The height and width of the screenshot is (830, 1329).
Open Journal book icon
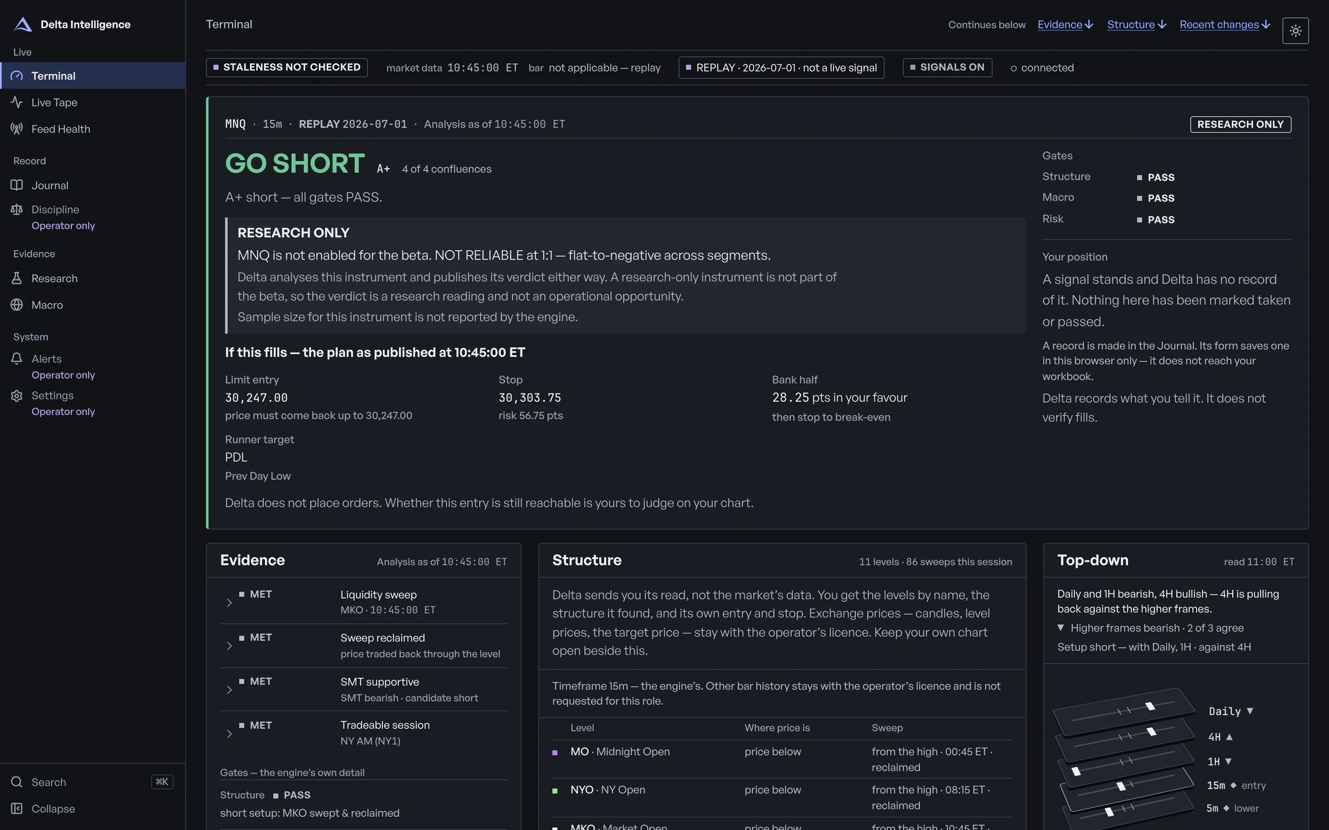click(17, 185)
